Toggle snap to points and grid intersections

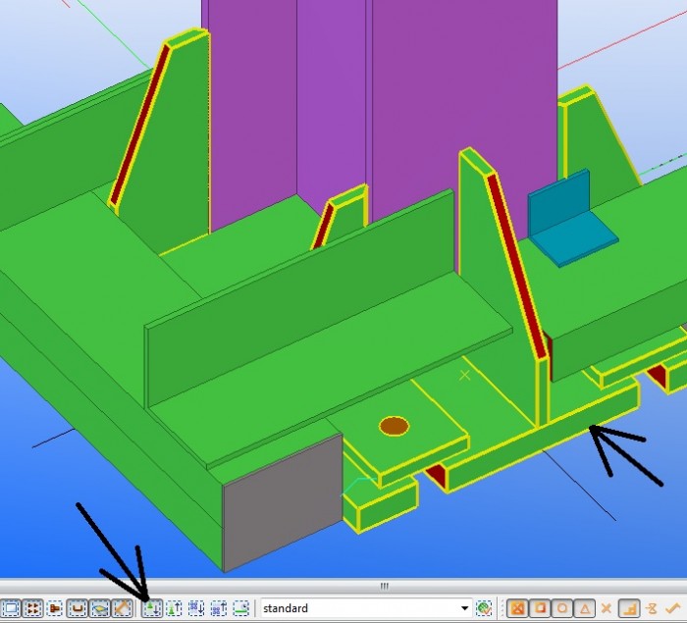517,608
